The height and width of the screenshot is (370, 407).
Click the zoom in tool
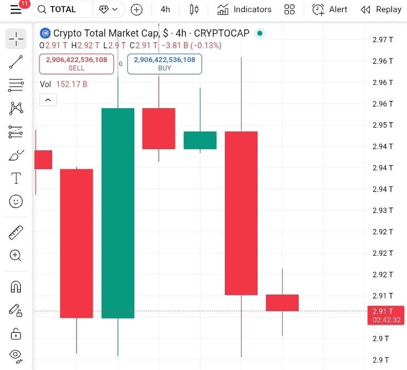[x=16, y=255]
